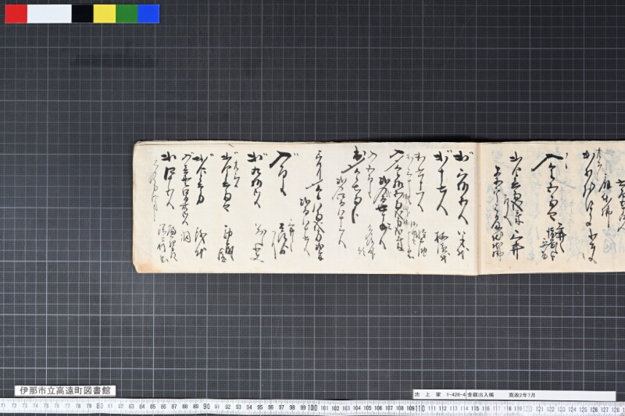
Task: Click the 90 mark on the ruler
Action: (x=206, y=407)
